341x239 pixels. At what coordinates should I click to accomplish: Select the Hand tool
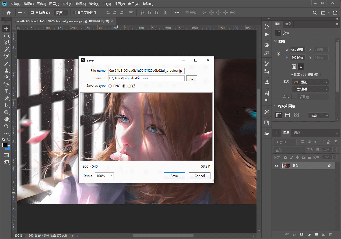(x=6, y=119)
